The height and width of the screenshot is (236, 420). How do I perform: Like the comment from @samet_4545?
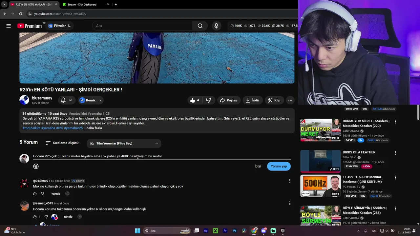[x=35, y=217]
